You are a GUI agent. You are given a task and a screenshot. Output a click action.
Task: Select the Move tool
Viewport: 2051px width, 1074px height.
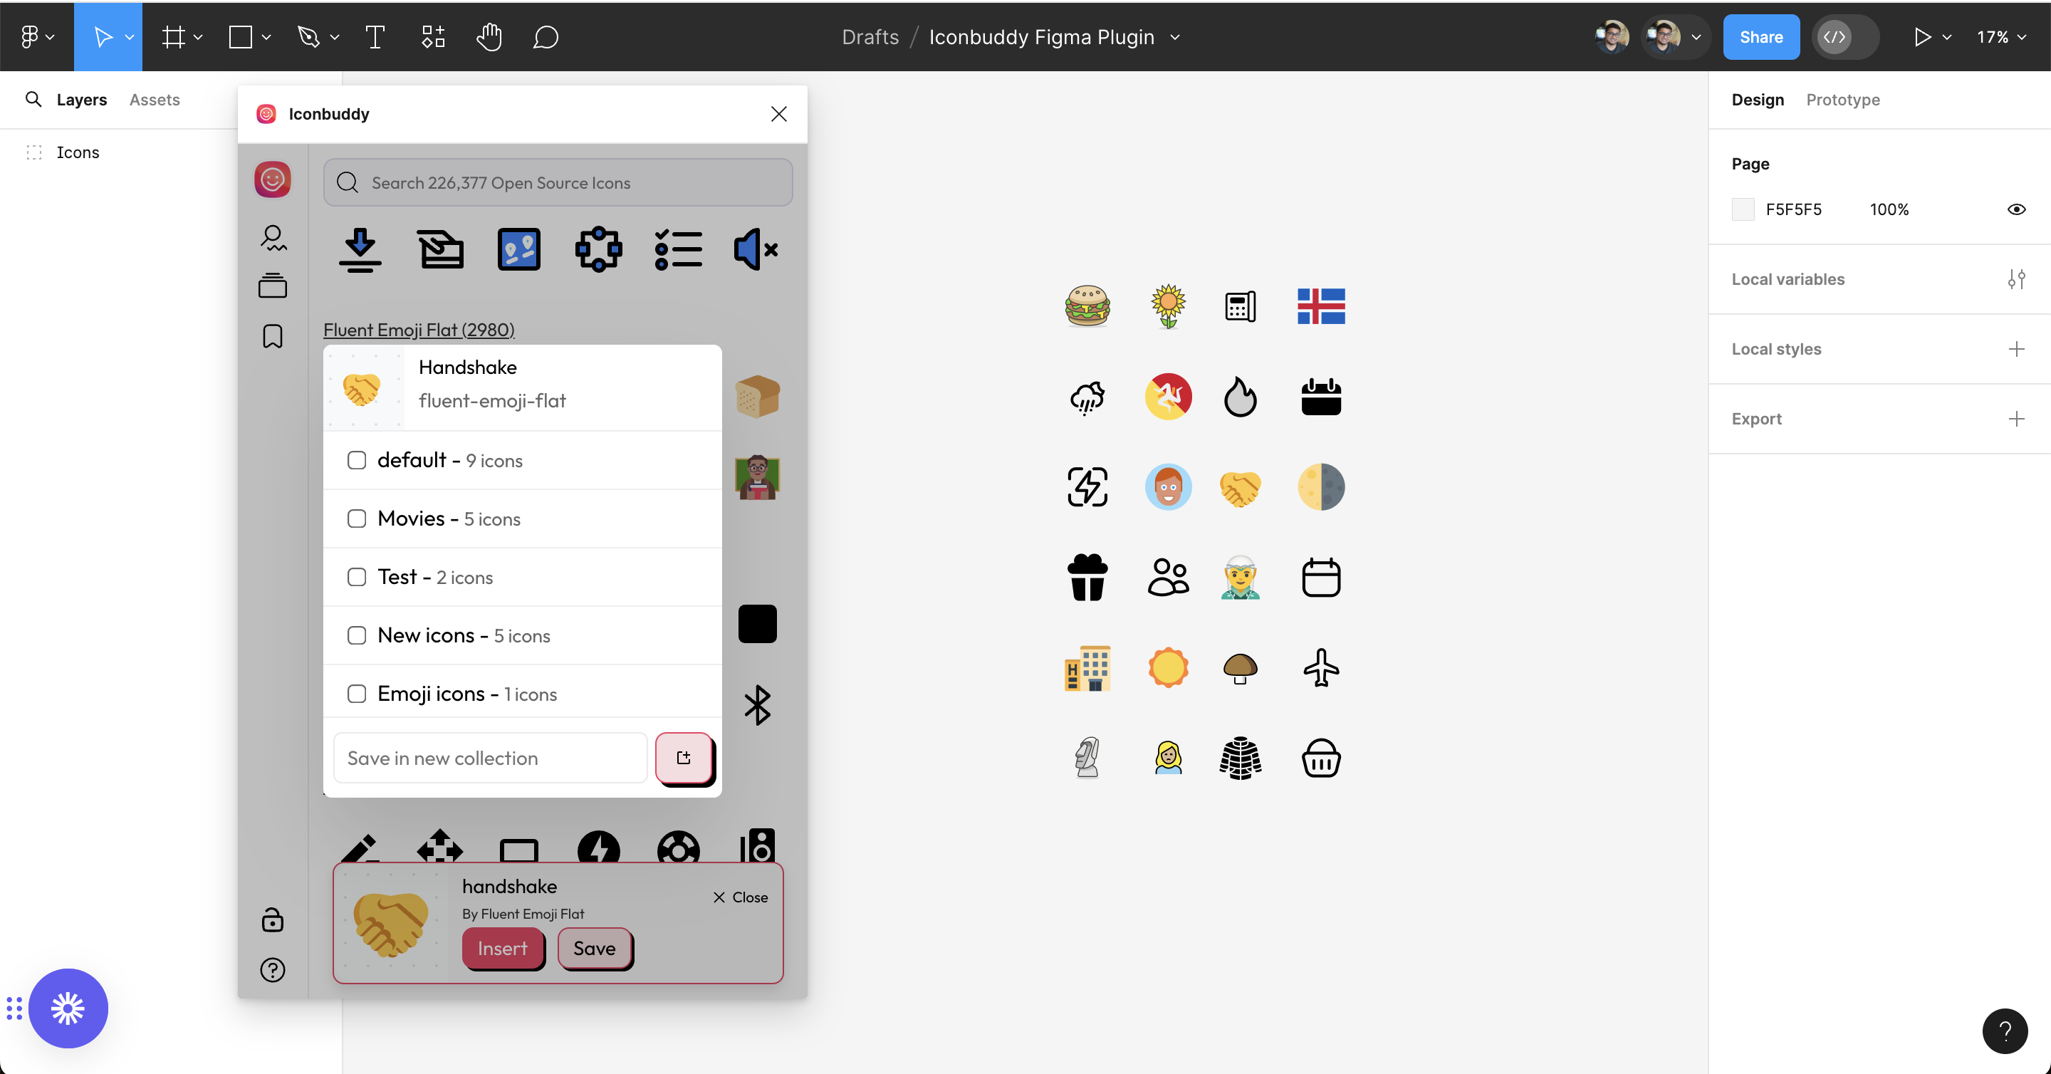pyautogui.click(x=102, y=36)
